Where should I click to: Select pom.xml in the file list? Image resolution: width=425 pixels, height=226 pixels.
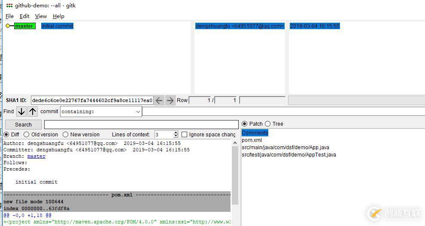252,140
